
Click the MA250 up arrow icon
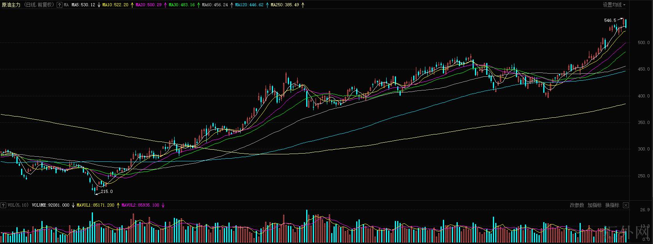(303, 5)
